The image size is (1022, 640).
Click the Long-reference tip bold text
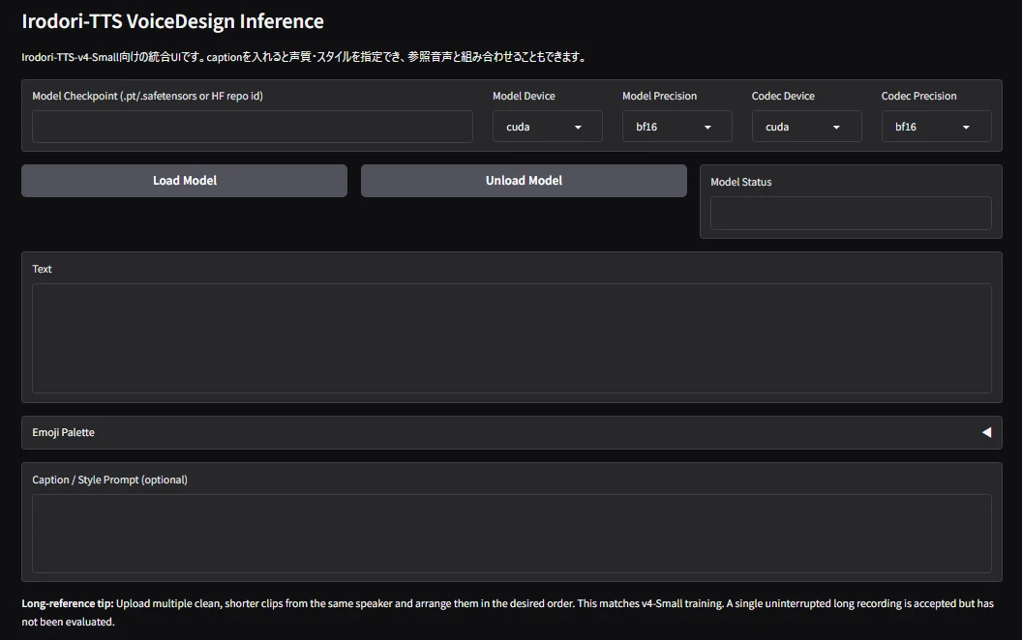click(68, 603)
